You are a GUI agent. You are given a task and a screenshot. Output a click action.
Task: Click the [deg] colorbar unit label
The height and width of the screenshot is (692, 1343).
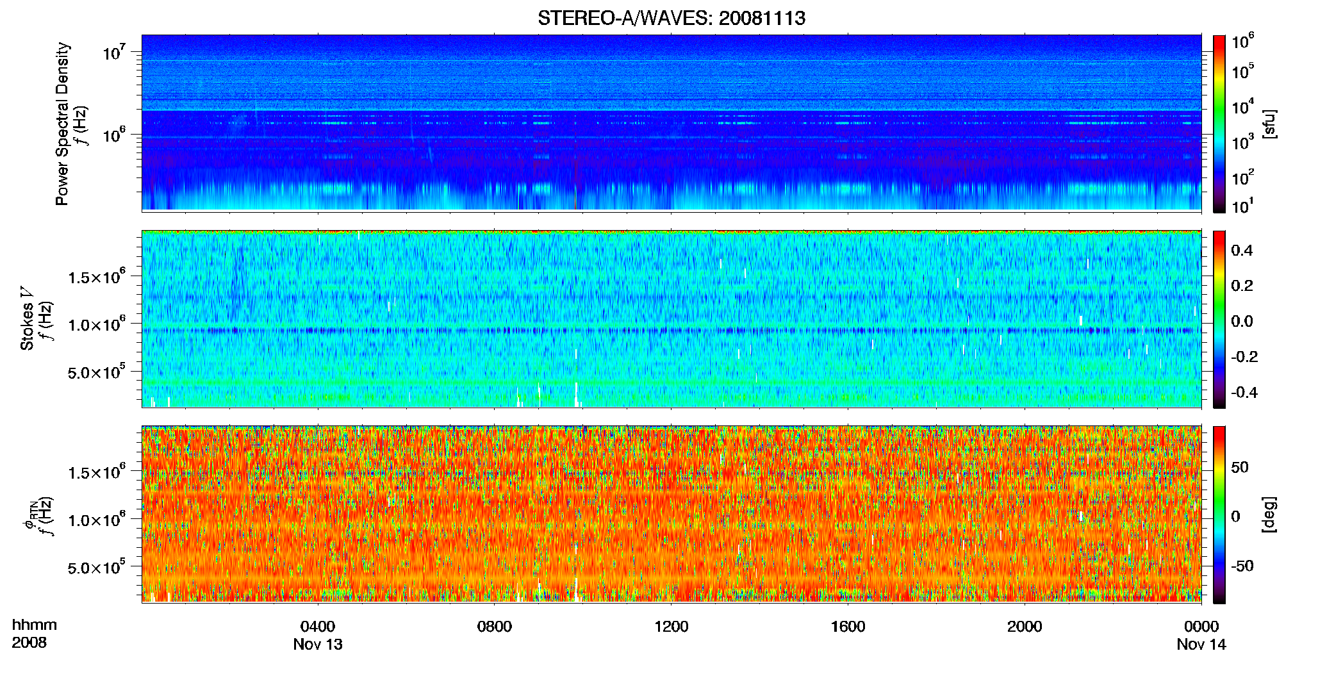(1269, 515)
